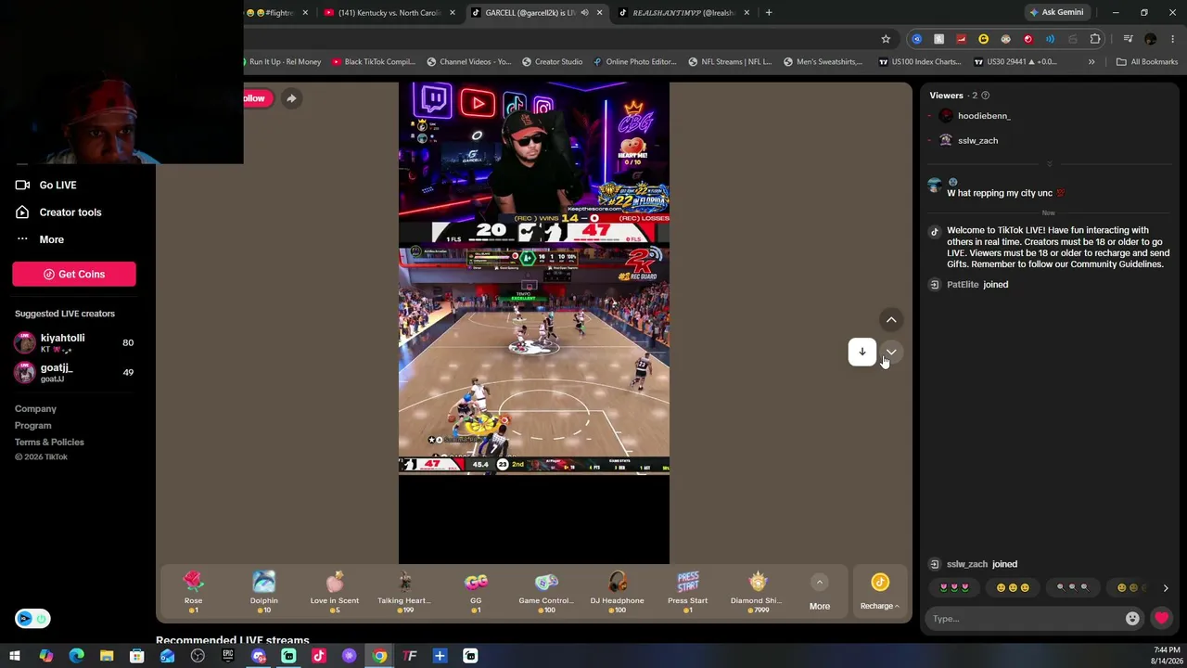This screenshot has width=1187, height=668.
Task: Open Microsoft Edge from taskbar
Action: pos(76,657)
